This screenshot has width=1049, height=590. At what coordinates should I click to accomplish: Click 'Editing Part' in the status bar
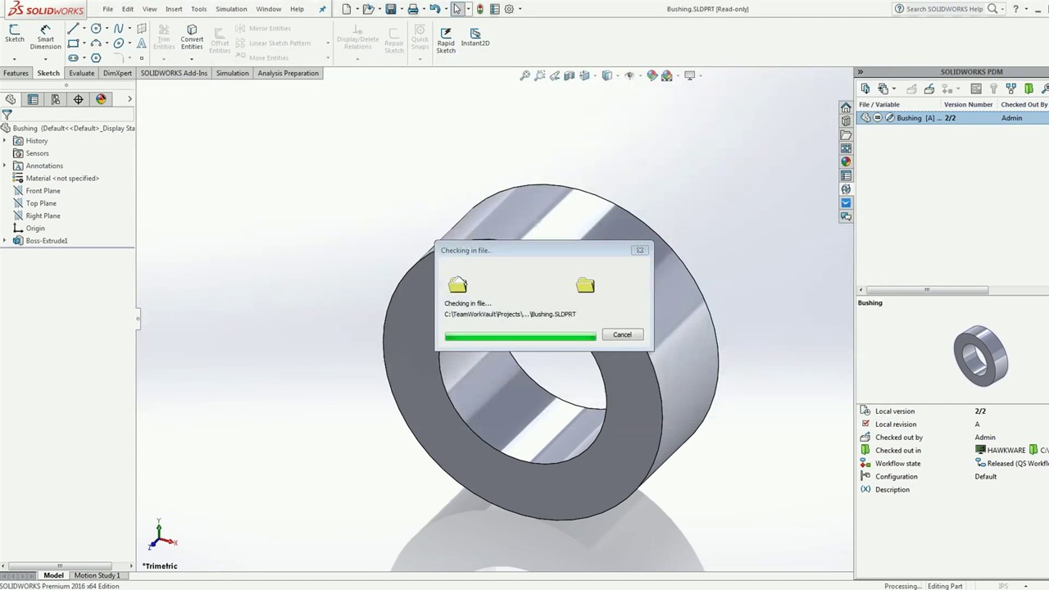click(945, 586)
